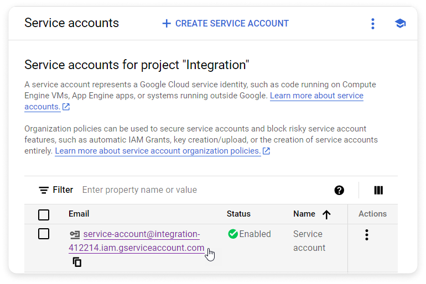Tick the checkbox for the service-account row
Image resolution: width=426 pixels, height=284 pixels.
44,234
